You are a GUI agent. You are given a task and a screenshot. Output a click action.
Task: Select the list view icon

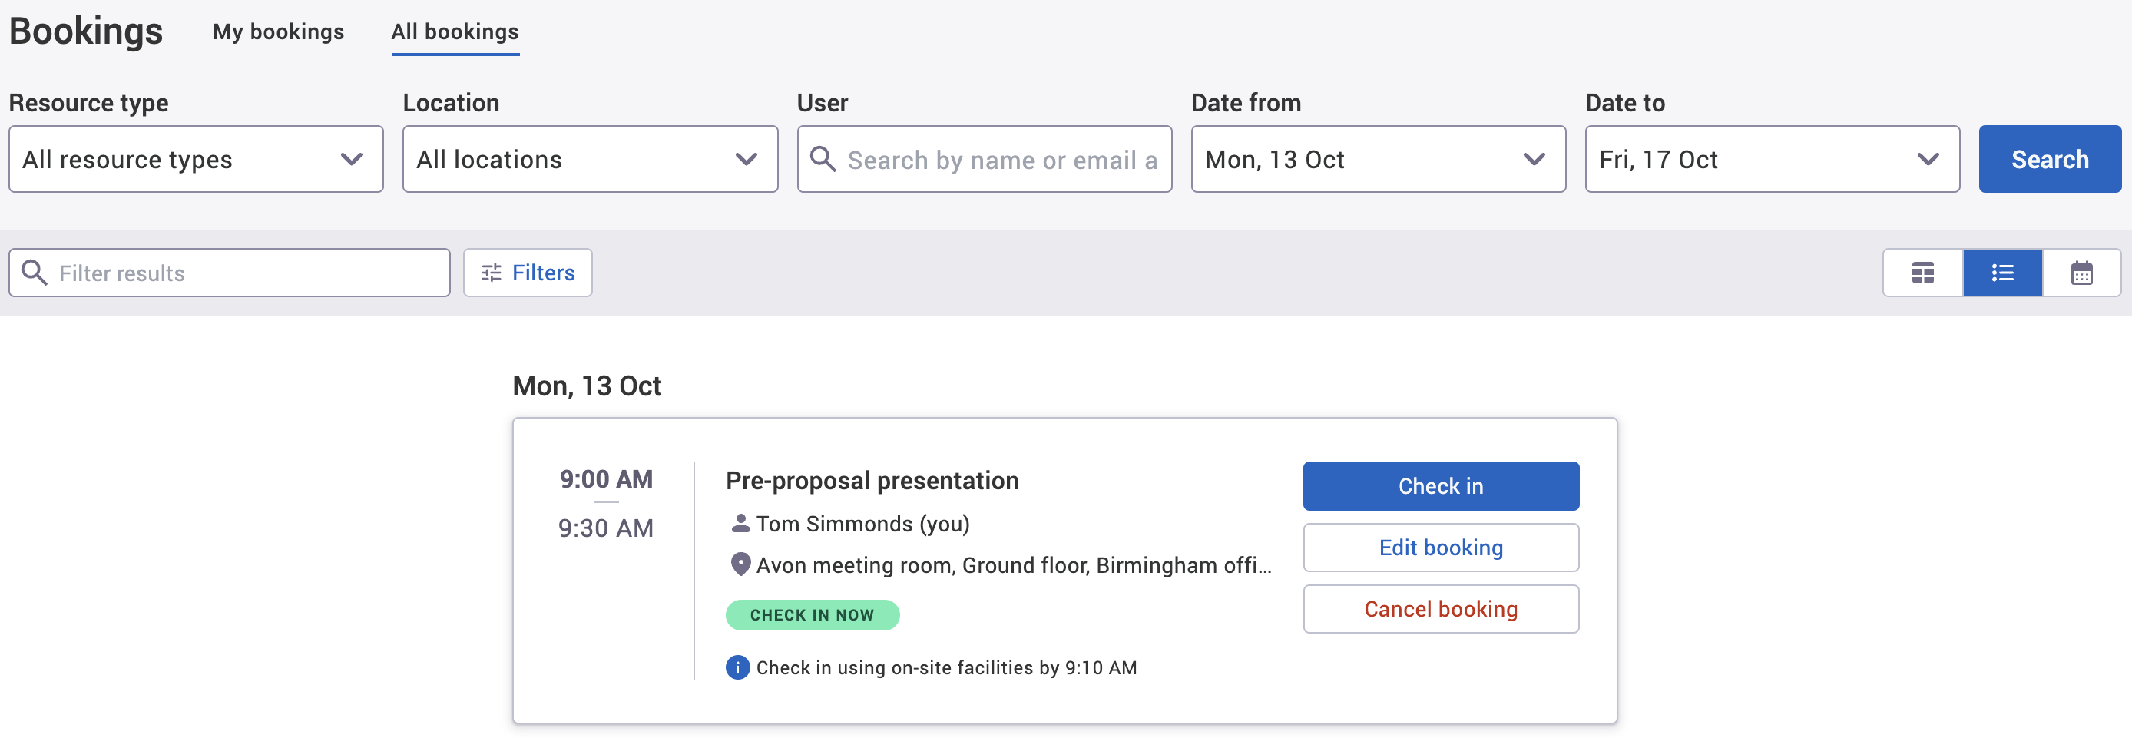[2002, 272]
